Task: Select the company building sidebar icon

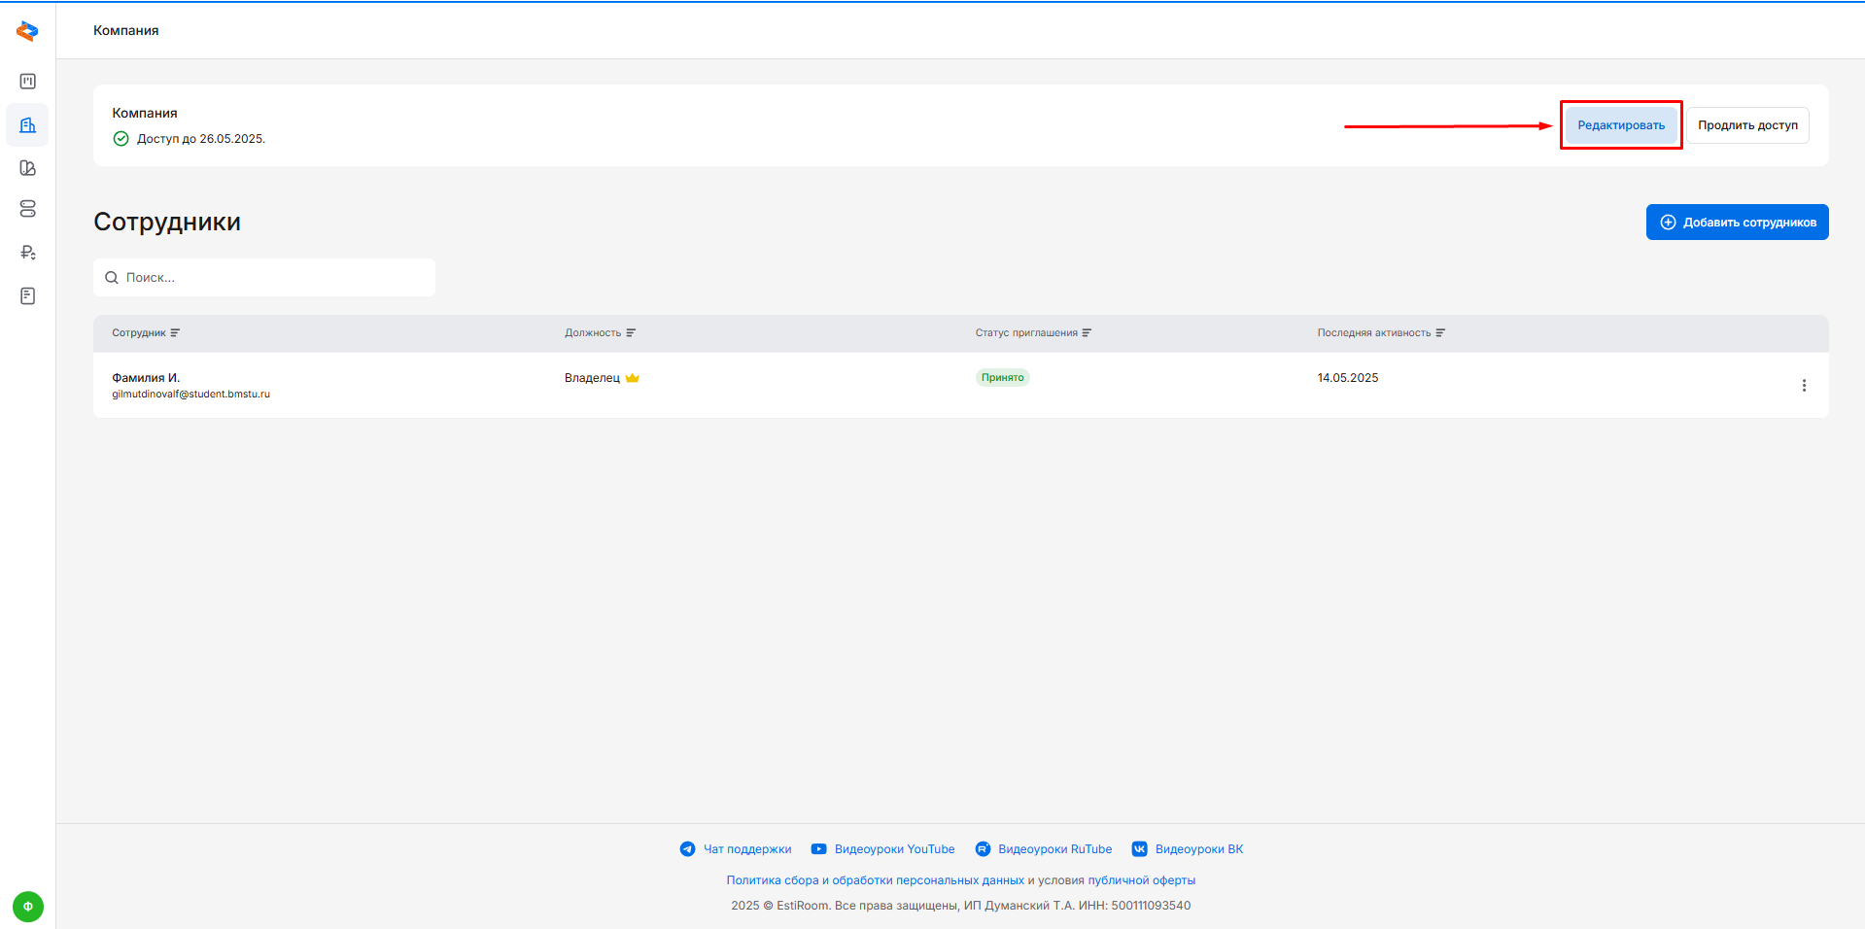Action: (27, 125)
